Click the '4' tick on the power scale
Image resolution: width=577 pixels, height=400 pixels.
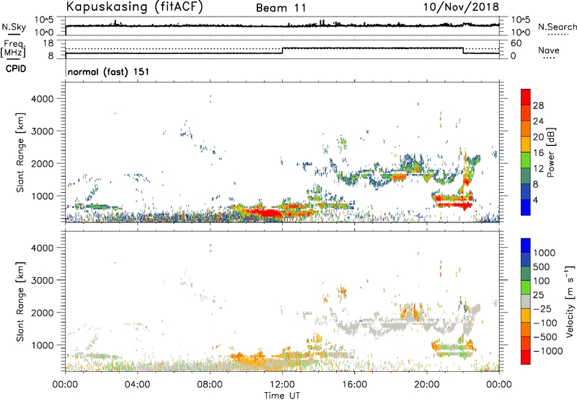tap(535, 200)
